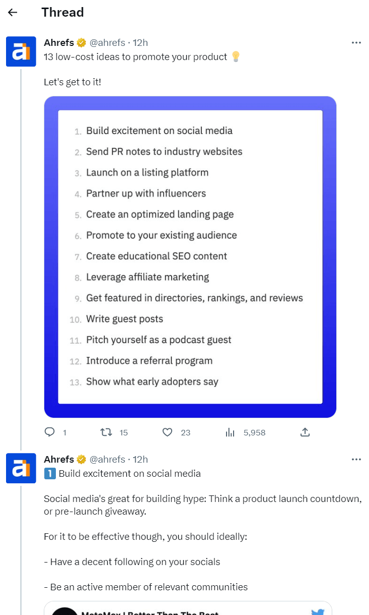Click the blue numbered 1 emoji in the tweet
Screen dimensions: 369x615
[x=49, y=473]
